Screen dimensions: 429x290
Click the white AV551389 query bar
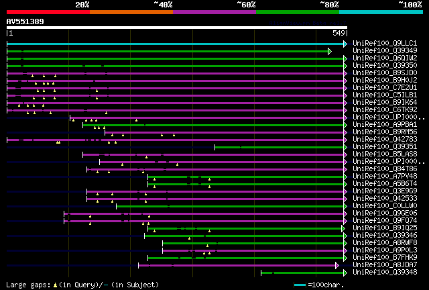tap(177, 28)
